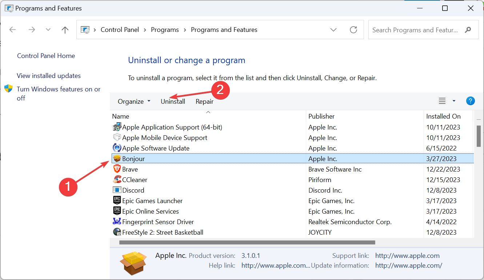Click the 3.1.0.1 product version value
This screenshot has width=484, height=280.
click(251, 256)
